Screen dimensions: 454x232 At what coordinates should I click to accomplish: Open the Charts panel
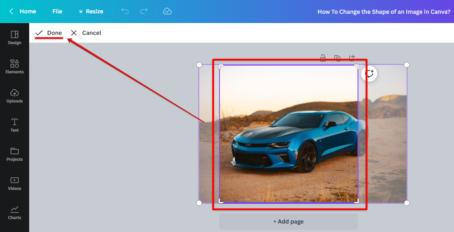point(15,213)
